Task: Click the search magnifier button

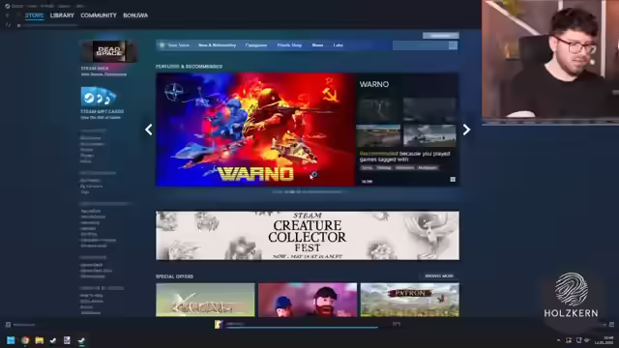Action: pos(453,45)
